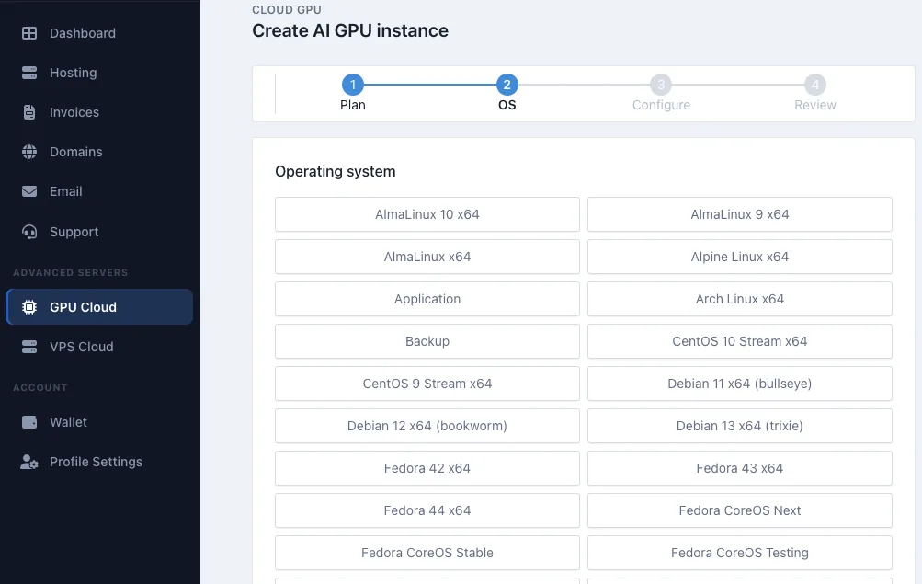The image size is (922, 584).
Task: Click the Invoices document icon
Action: (29, 112)
